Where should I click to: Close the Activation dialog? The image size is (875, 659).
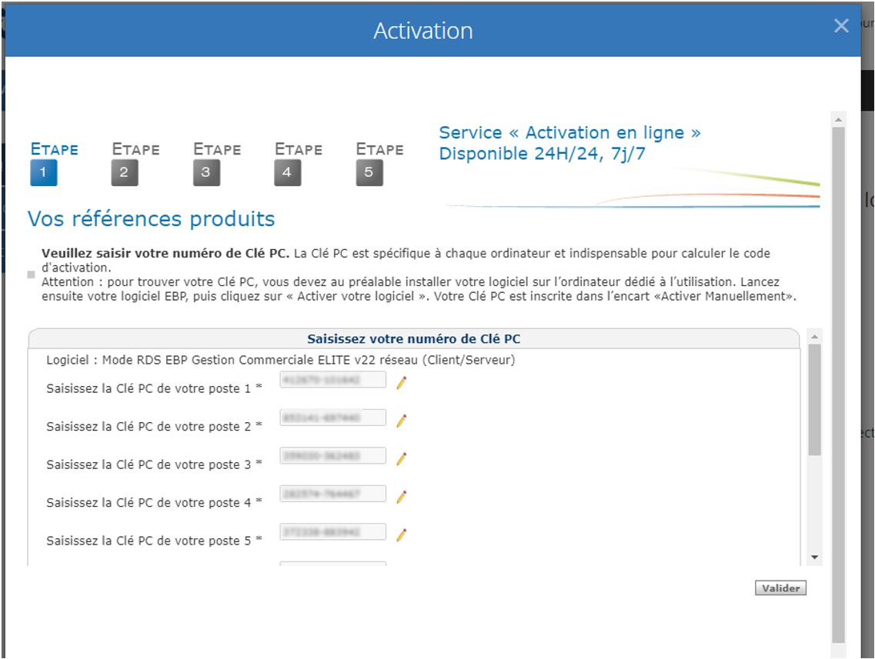tap(841, 26)
